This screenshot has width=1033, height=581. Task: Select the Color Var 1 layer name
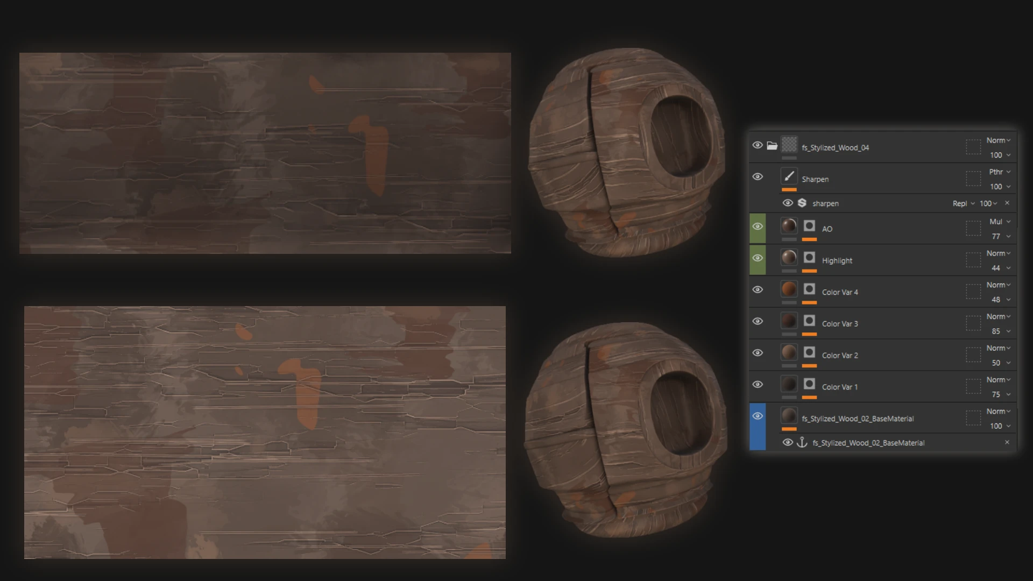point(840,387)
